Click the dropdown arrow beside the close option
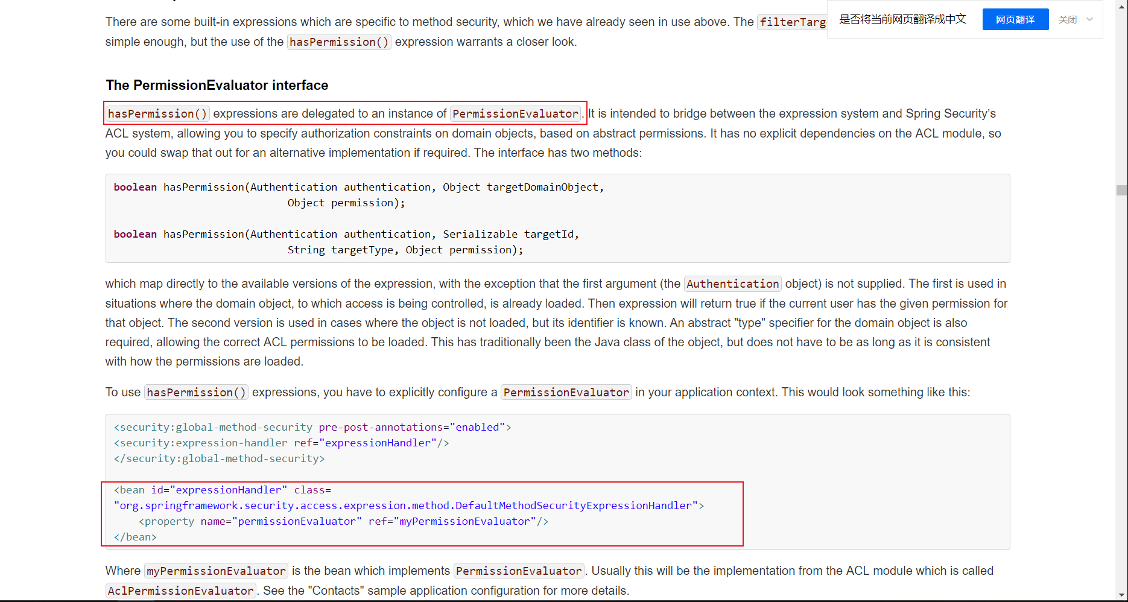Viewport: 1128px width, 602px height. (x=1089, y=19)
